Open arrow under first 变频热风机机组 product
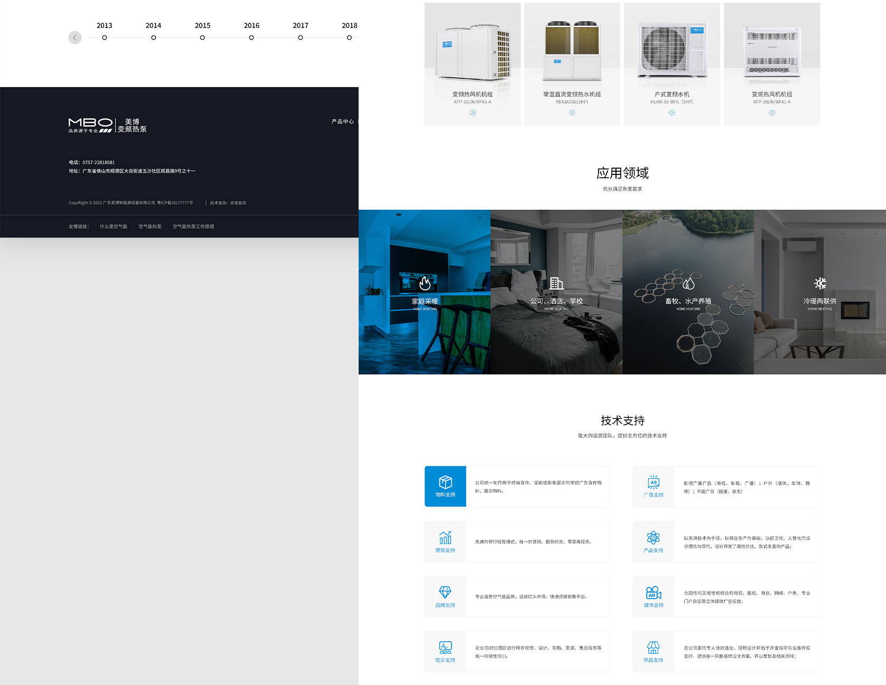The width and height of the screenshot is (886, 685). pyautogui.click(x=473, y=113)
